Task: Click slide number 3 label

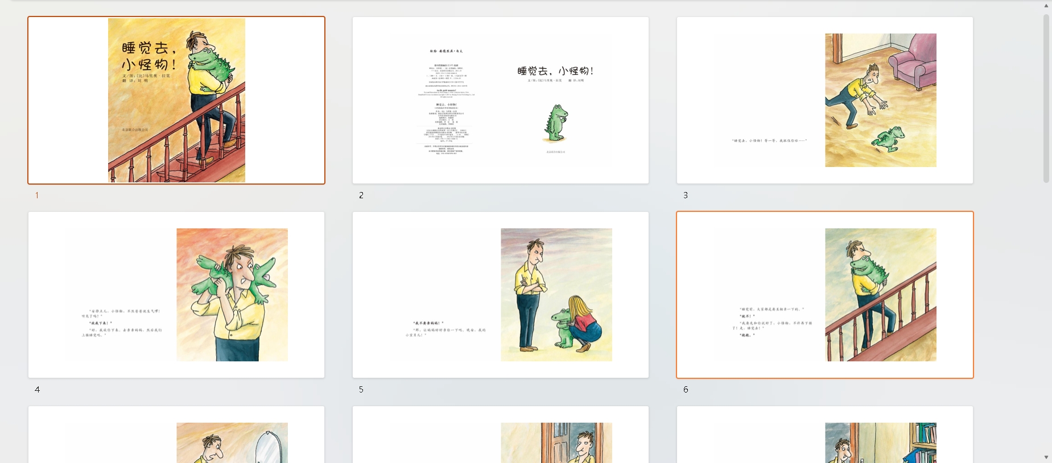Action: click(686, 195)
